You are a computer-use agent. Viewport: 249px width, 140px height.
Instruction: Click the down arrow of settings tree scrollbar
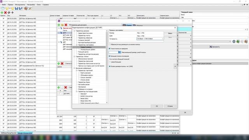tap(107, 103)
